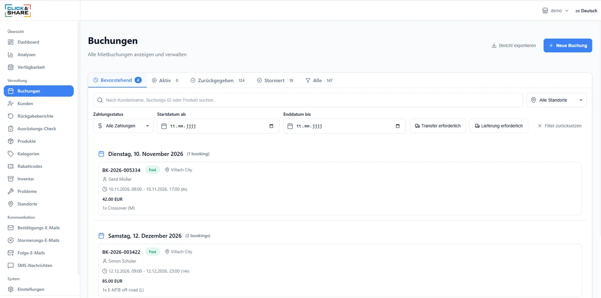Change language via Deutsch selector

coord(586,11)
